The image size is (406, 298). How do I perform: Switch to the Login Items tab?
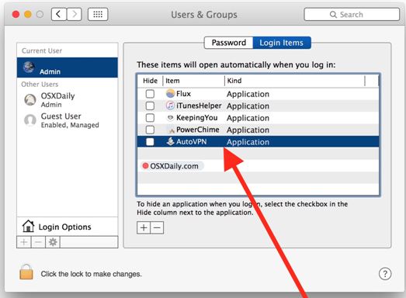pyautogui.click(x=282, y=43)
